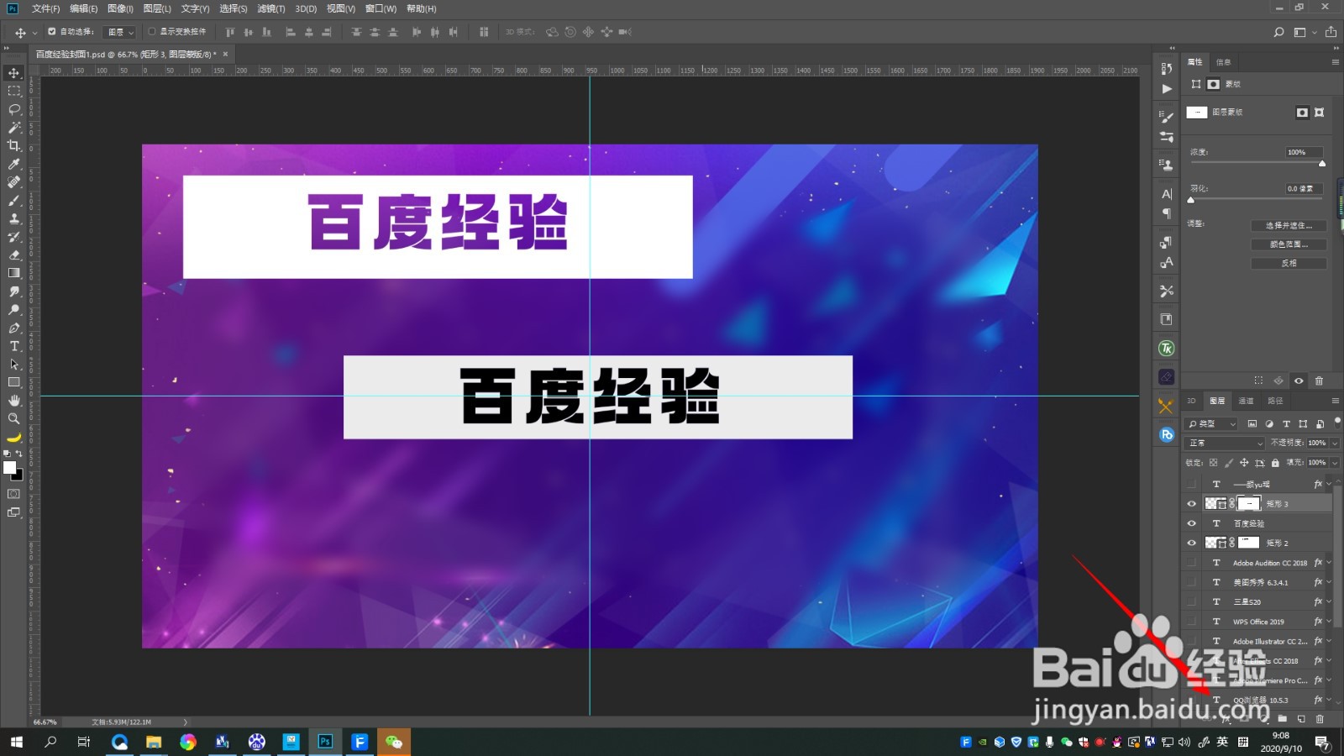Switch to the 路径 paths tab
This screenshot has height=756, width=1344.
(1275, 401)
